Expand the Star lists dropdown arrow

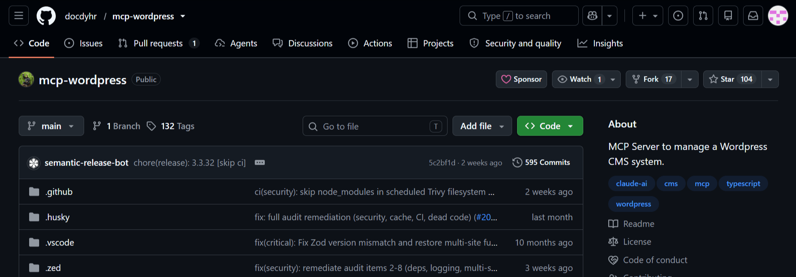770,79
